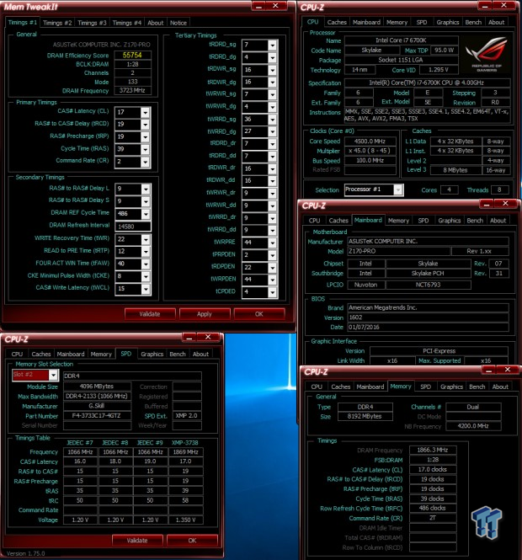Select Caches tab in top CPU-Z window
Viewport: 522px width, 560px height.
[337, 22]
